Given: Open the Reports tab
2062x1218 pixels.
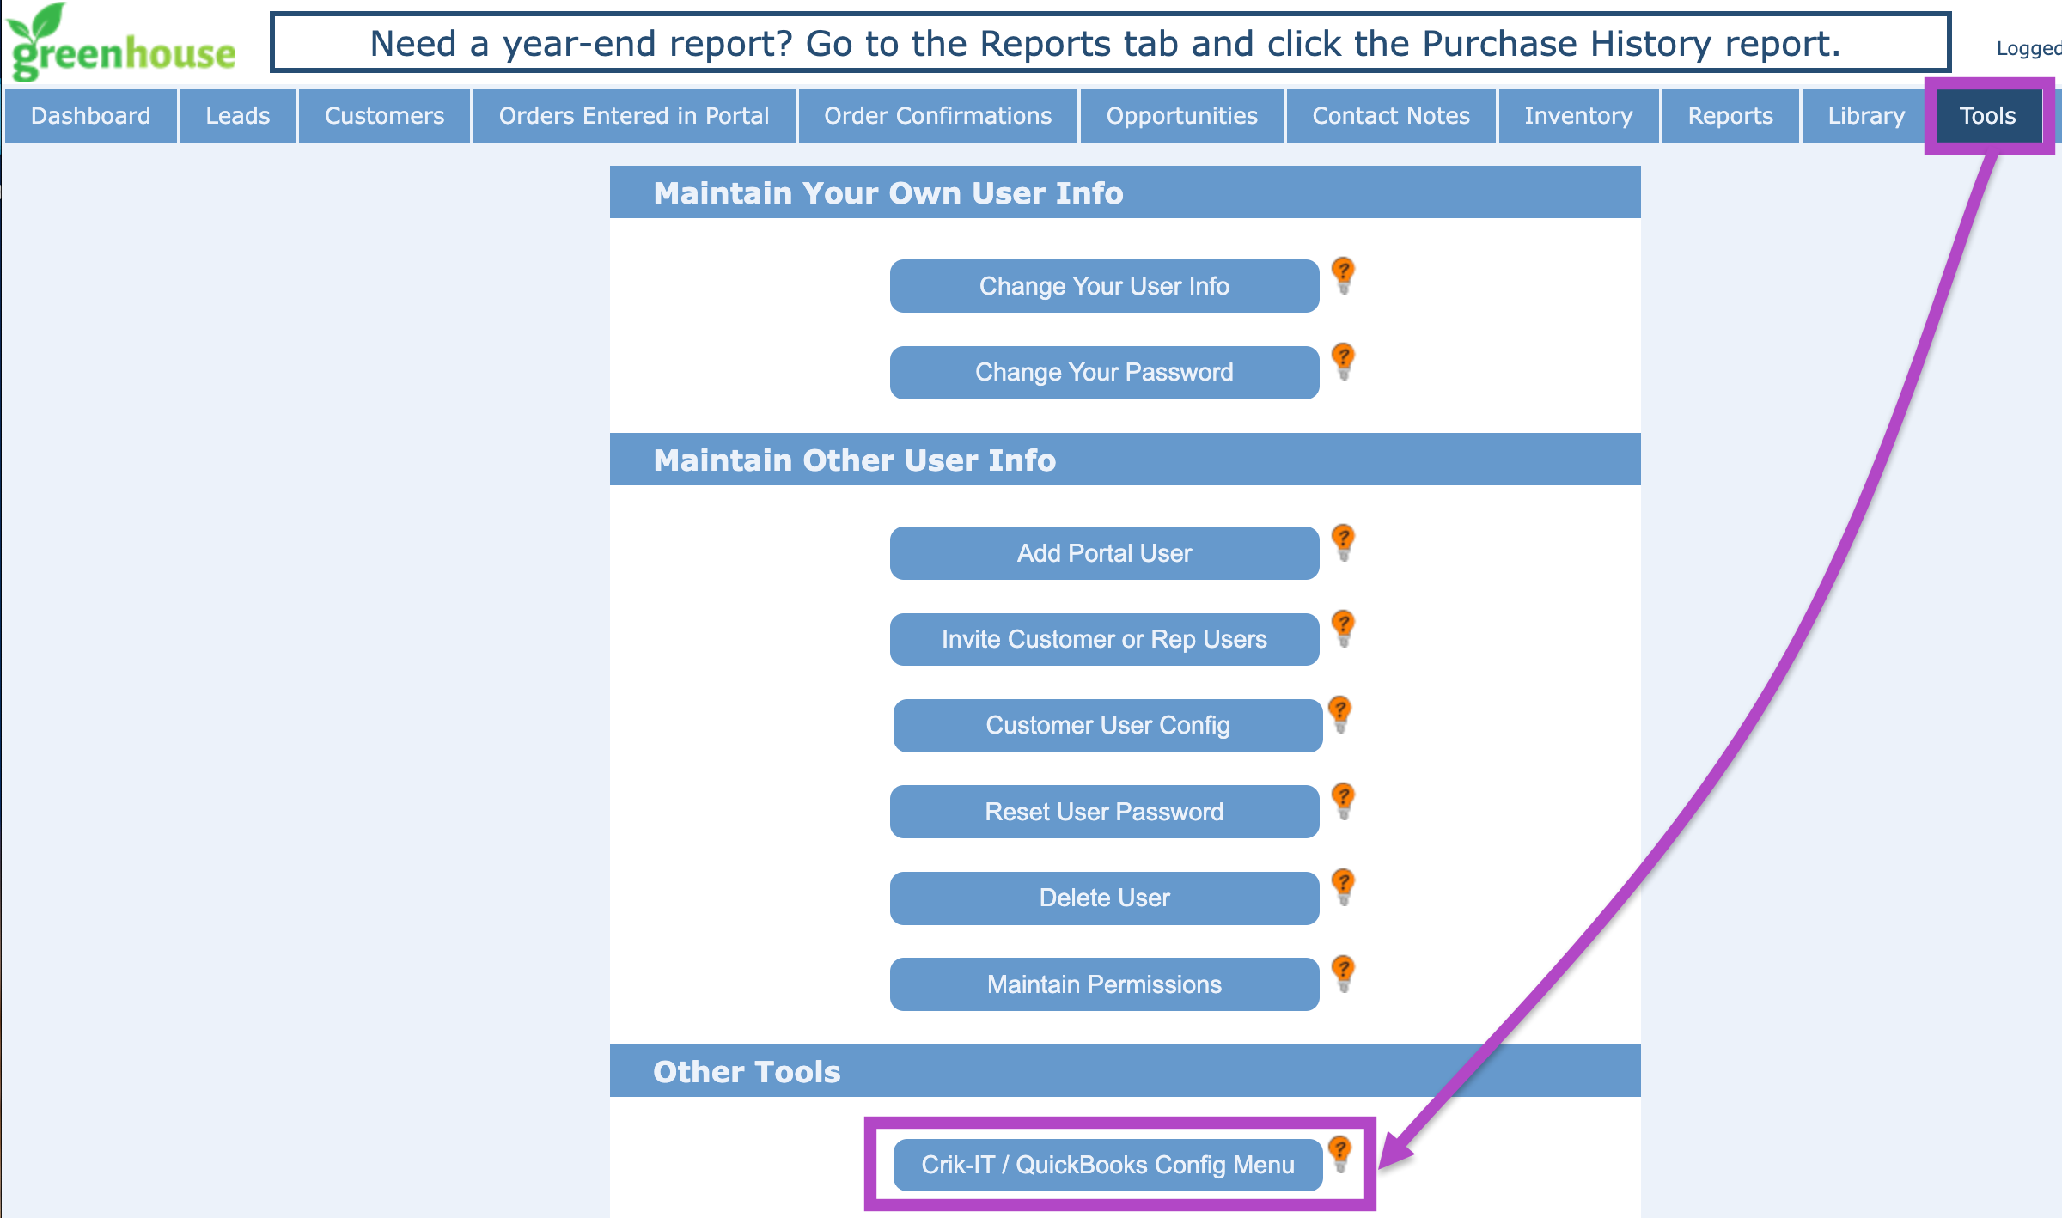Looking at the screenshot, I should pos(1730,116).
